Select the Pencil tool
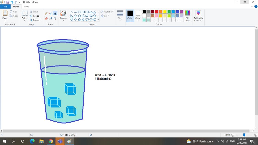Screen dimensions: 258x145 tap(46, 14)
